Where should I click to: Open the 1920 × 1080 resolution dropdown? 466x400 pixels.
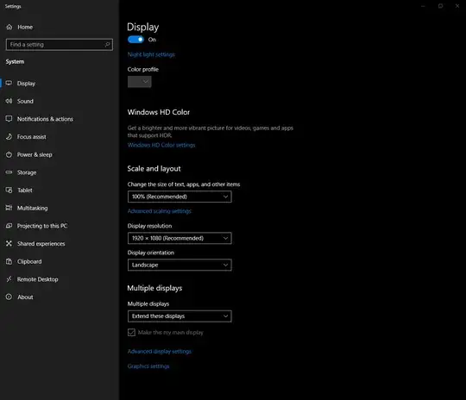(179, 238)
